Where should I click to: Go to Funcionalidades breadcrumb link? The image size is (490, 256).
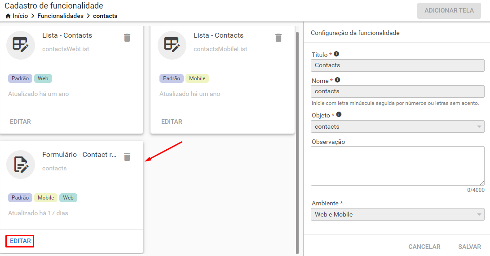click(60, 16)
